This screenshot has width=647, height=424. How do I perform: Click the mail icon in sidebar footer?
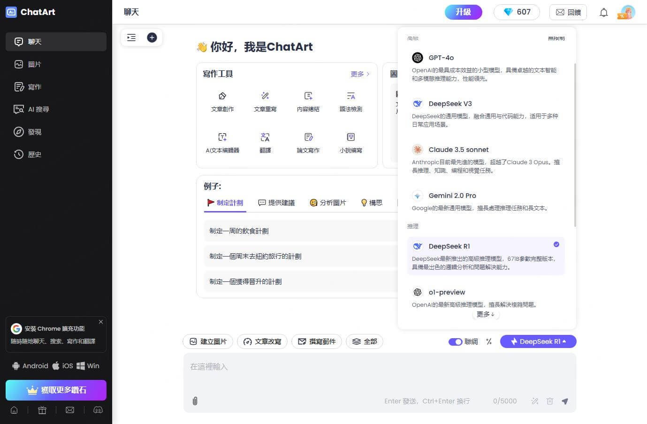tap(70, 410)
